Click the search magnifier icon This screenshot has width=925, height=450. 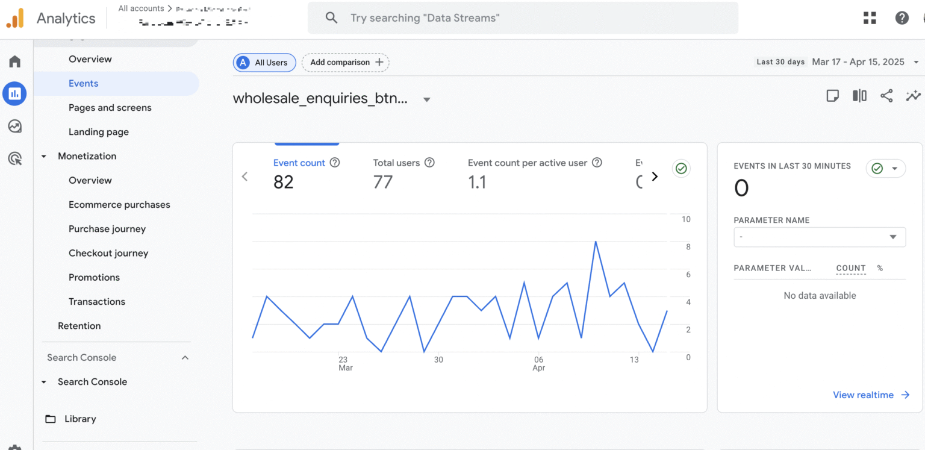pos(331,18)
